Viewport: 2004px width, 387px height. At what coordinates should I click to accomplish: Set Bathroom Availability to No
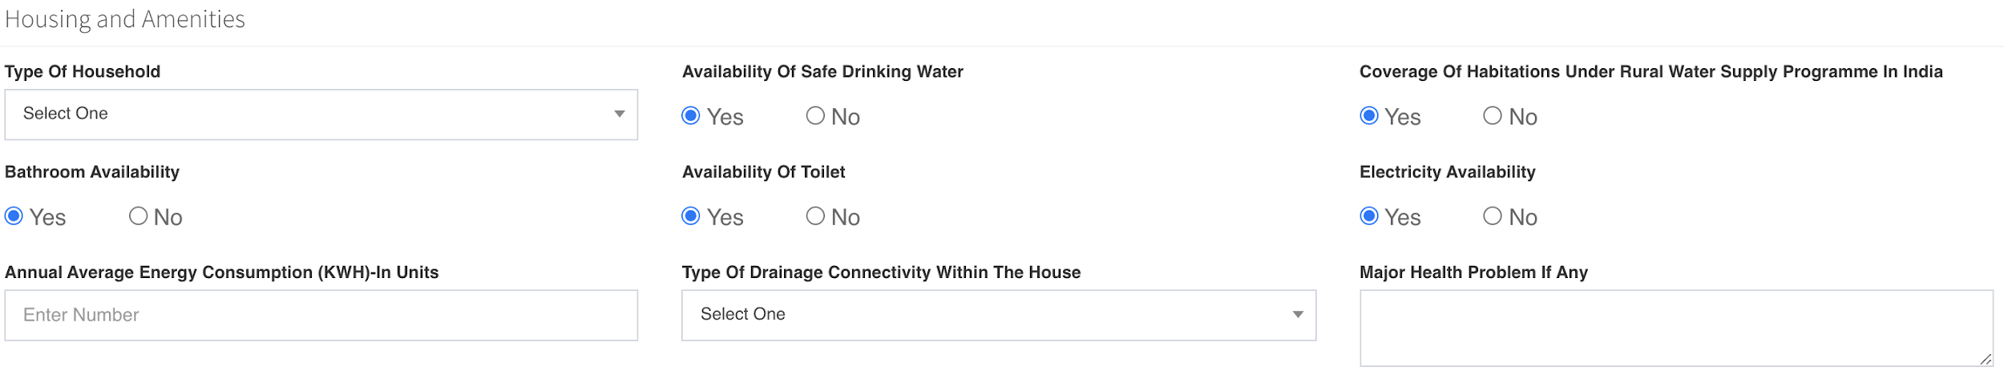pos(138,216)
